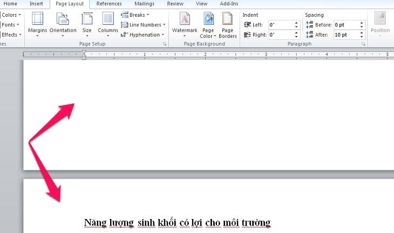
Task: Open the Orientation options icon
Action: [63, 18]
